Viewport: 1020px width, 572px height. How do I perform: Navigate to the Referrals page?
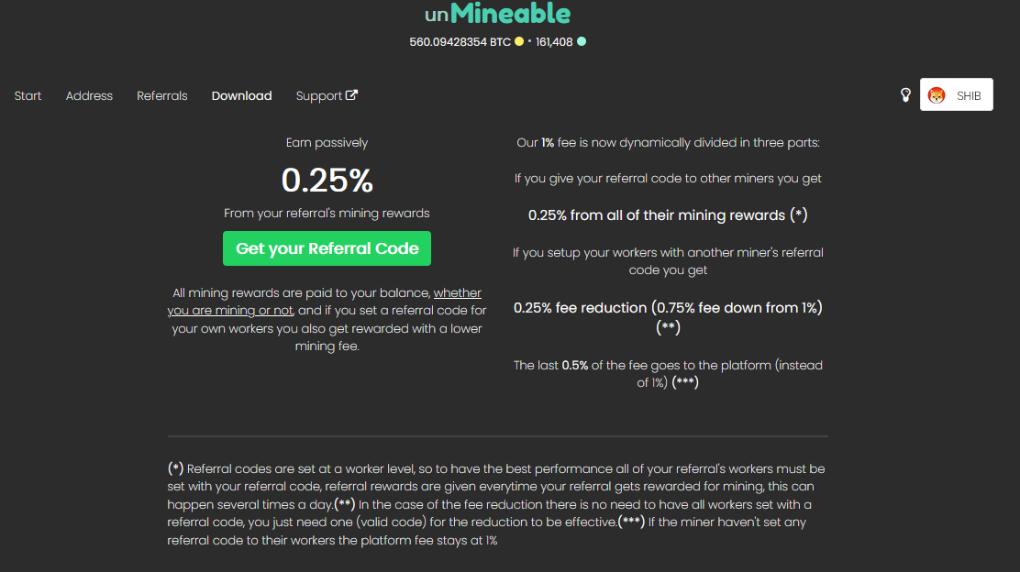tap(162, 96)
